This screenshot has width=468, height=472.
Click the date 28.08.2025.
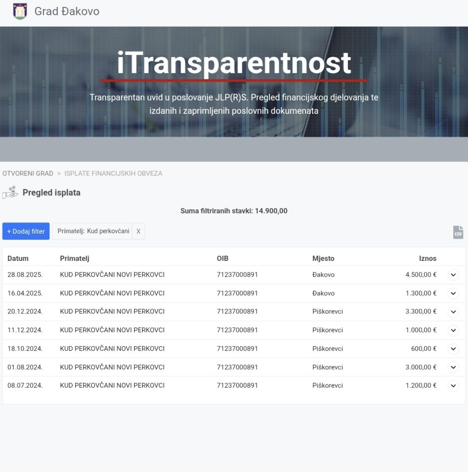(25, 275)
